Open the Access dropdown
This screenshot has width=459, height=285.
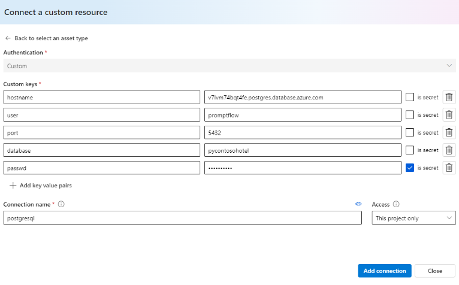click(413, 218)
